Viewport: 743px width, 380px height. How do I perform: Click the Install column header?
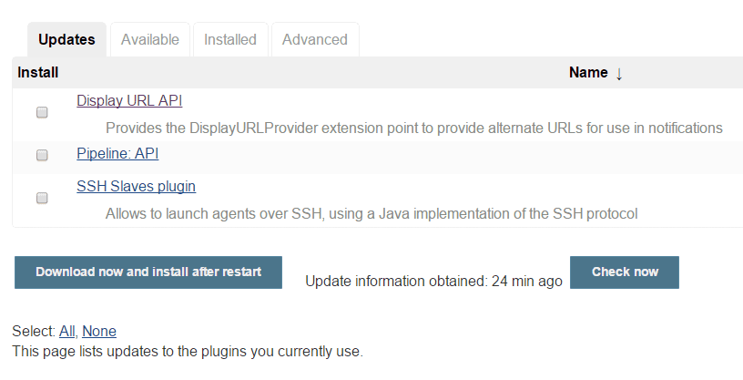[38, 73]
